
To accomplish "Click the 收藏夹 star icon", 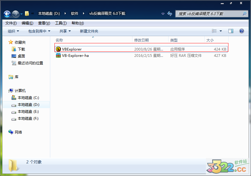I will tap(11, 42).
